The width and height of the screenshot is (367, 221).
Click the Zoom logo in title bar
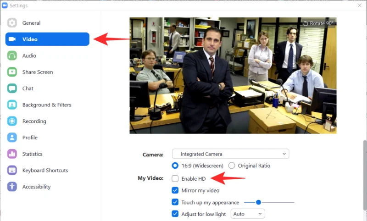pyautogui.click(x=5, y=6)
